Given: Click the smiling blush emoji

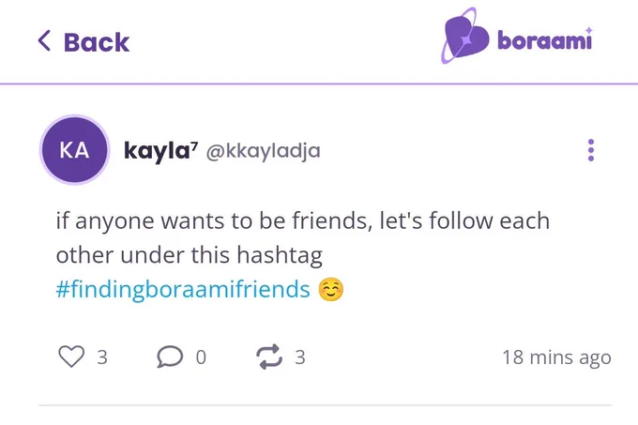Looking at the screenshot, I should click(x=330, y=289).
